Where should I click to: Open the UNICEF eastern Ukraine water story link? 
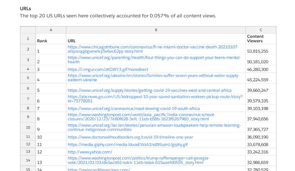tap(153, 76)
